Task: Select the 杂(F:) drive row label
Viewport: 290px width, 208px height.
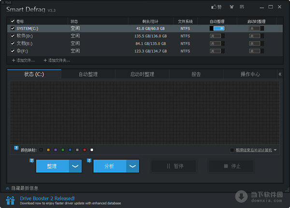Action: (22, 51)
